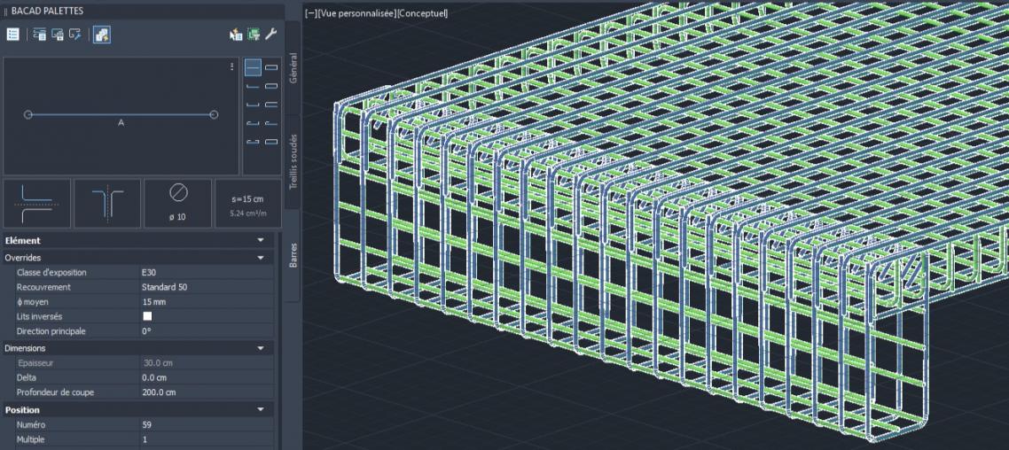The height and width of the screenshot is (450, 1009).
Task: Select the straight bar shape icon
Action: point(253,67)
